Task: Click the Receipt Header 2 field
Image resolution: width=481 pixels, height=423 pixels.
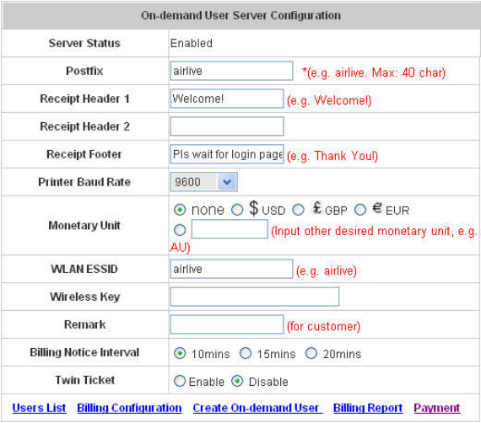Action: pos(227,126)
